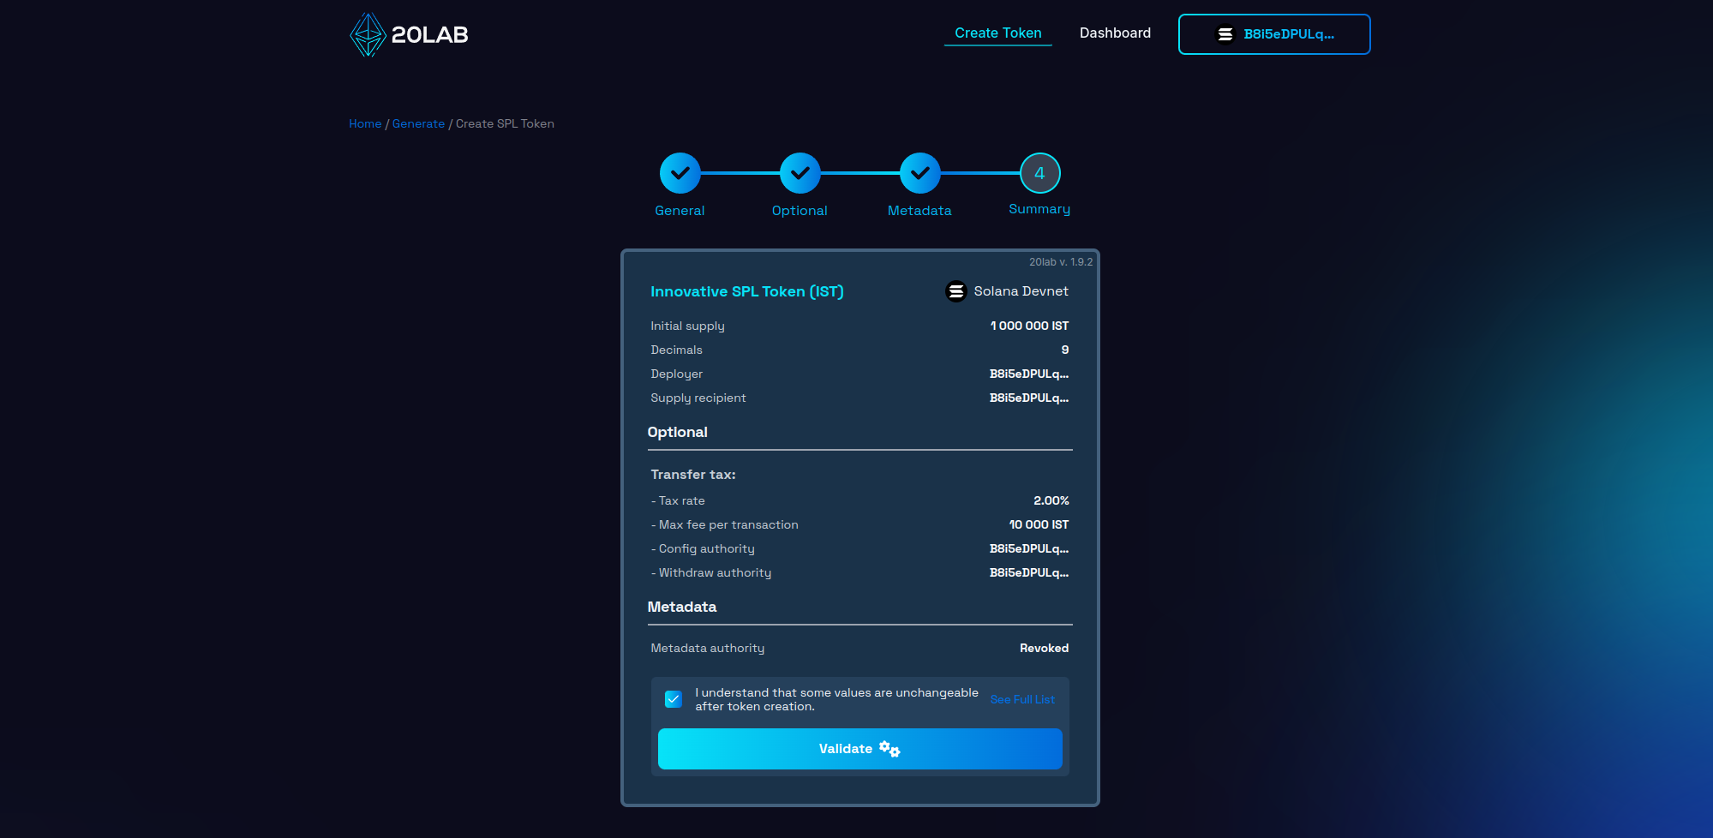Screen dimensions: 1713x838
Task: Click the Metadata section heading
Action: [682, 607]
